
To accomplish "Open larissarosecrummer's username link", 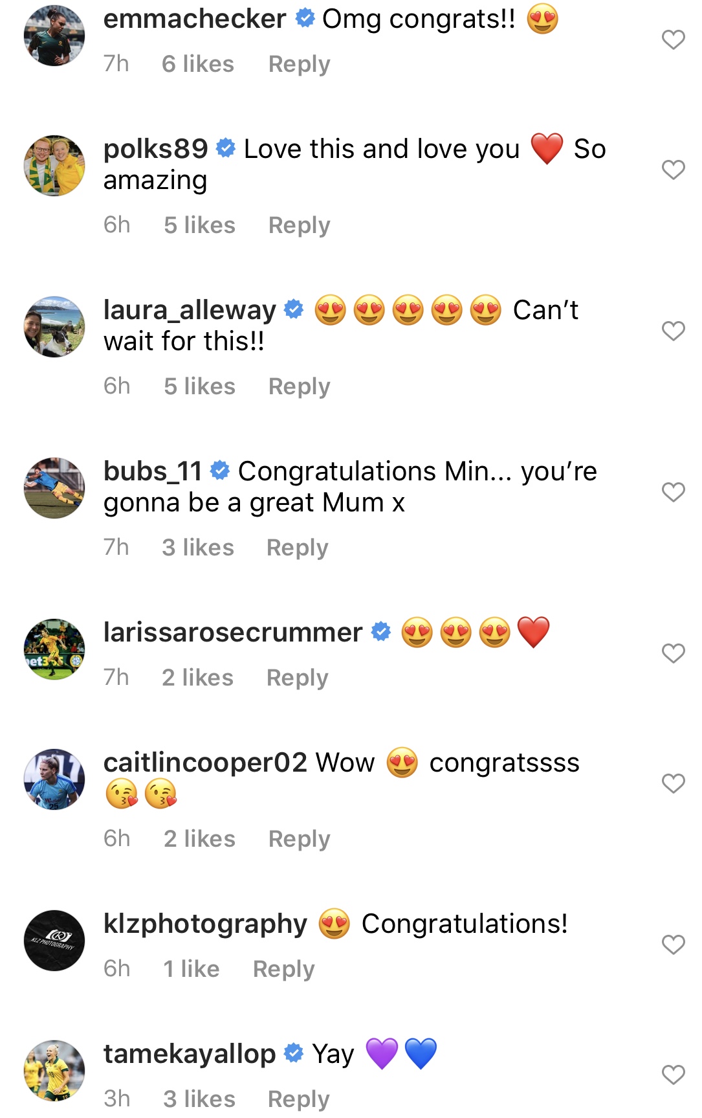I will pyautogui.click(x=233, y=632).
